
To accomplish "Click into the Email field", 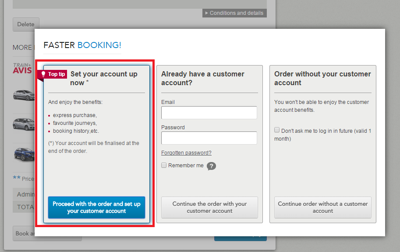I will pyautogui.click(x=209, y=113).
